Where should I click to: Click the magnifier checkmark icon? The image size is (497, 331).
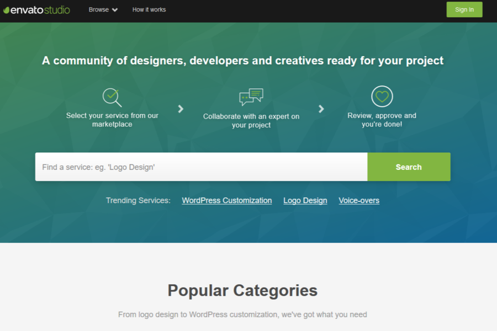coord(112,97)
